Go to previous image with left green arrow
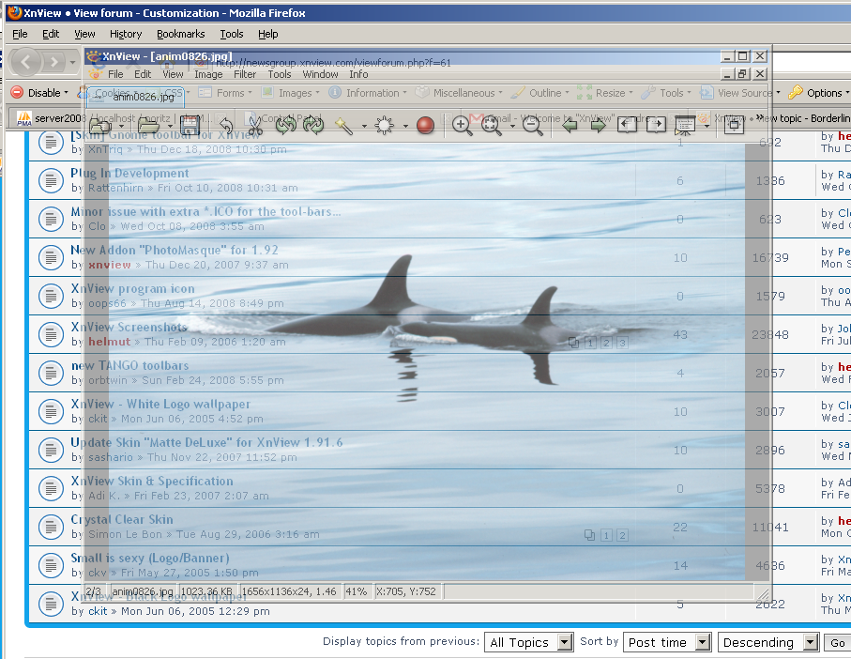The image size is (851, 659). pyautogui.click(x=570, y=125)
